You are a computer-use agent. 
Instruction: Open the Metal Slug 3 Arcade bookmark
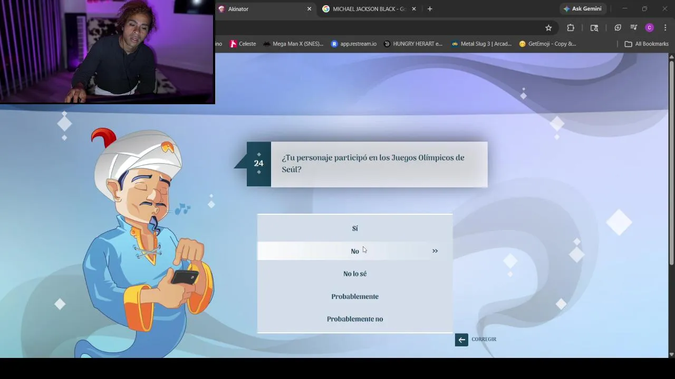(x=481, y=44)
